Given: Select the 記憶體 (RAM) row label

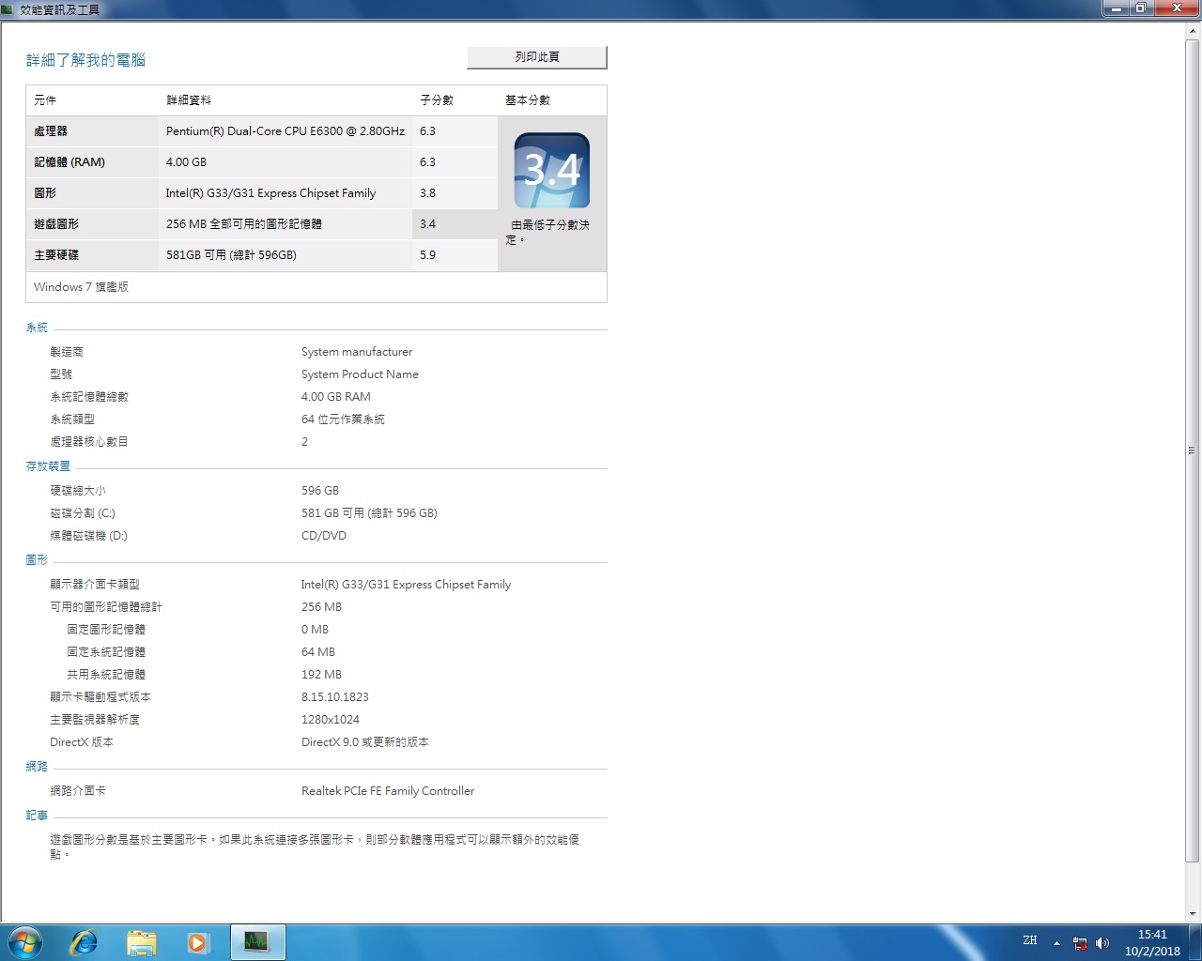Looking at the screenshot, I should 69,162.
